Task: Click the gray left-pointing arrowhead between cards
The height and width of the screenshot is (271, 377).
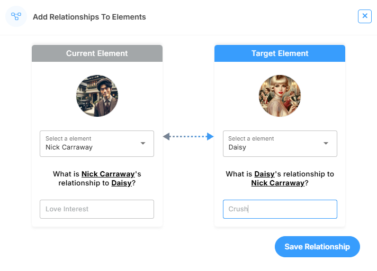Action: (x=166, y=137)
